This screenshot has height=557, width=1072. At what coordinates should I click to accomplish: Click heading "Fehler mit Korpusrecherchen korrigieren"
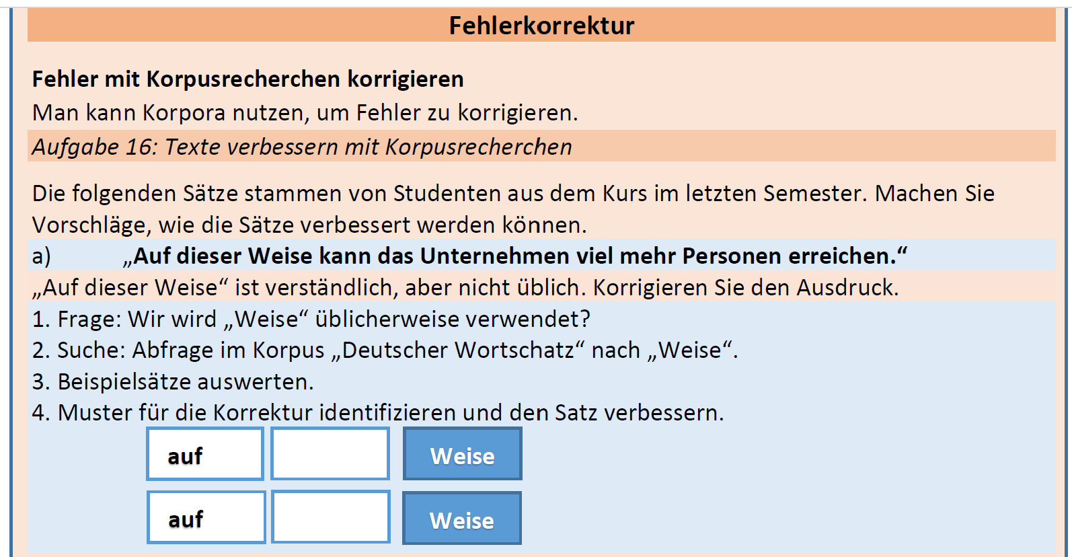pos(248,79)
